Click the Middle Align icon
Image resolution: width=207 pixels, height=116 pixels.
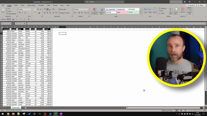point(48,9)
